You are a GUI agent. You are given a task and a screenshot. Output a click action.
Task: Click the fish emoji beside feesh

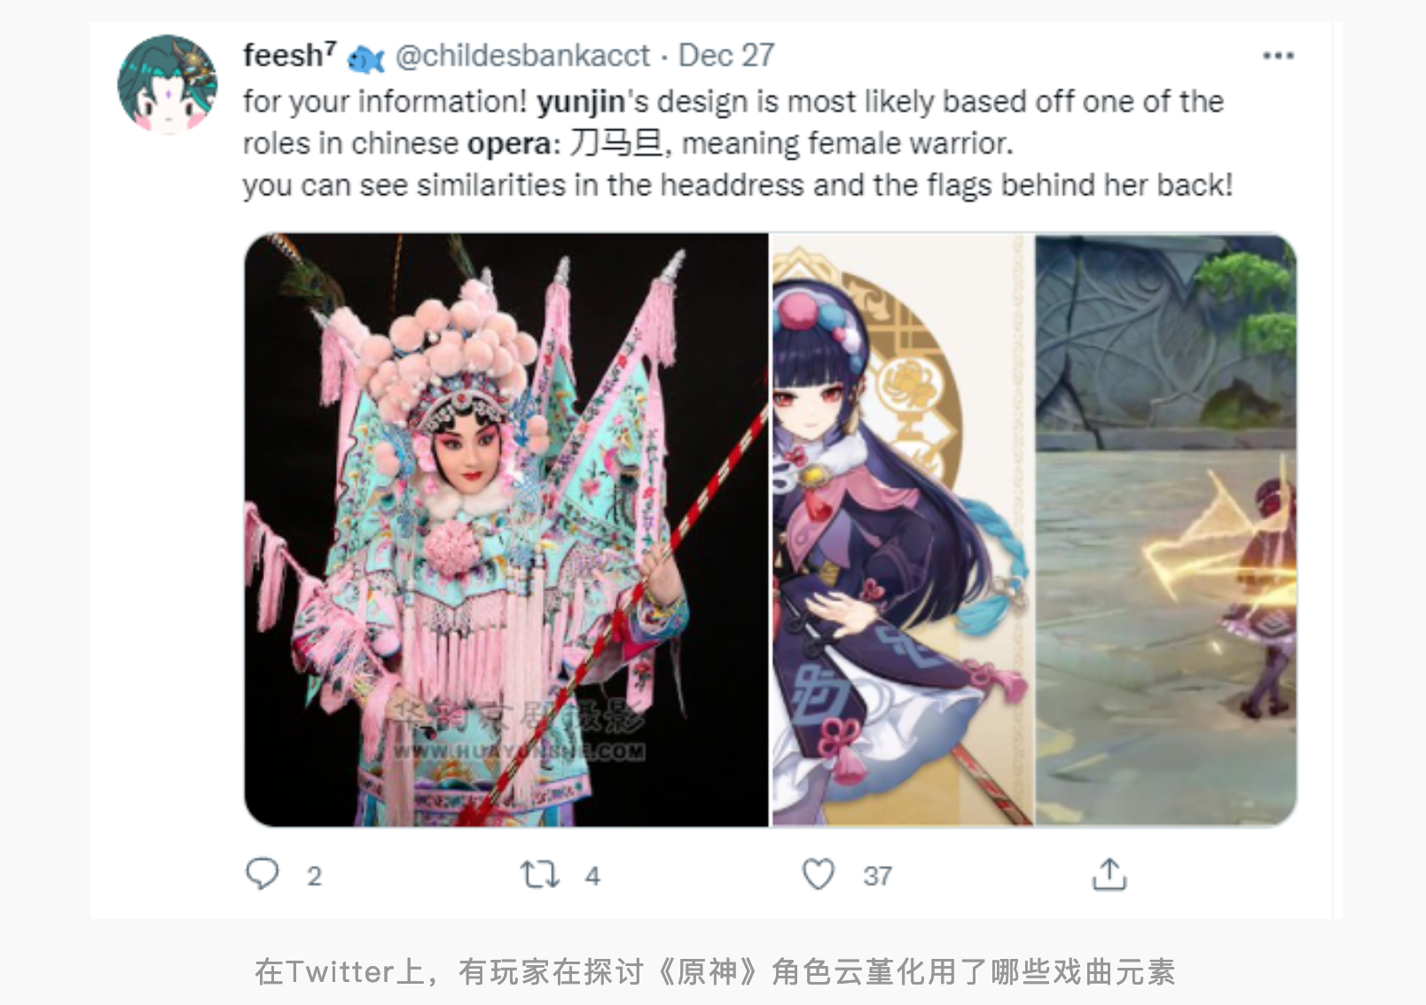(x=365, y=59)
